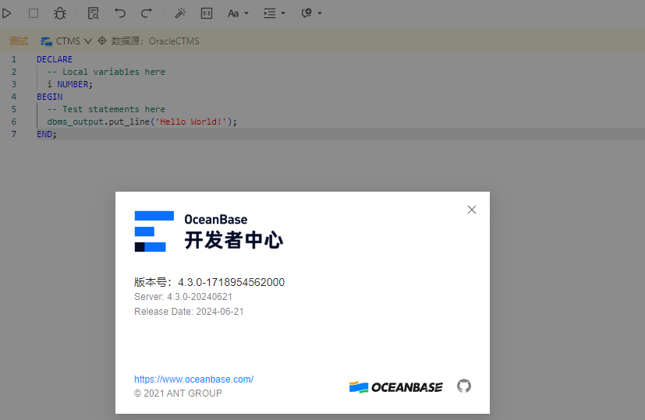
Task: Click the 数据源: OracleCTMS label
Action: coord(155,41)
